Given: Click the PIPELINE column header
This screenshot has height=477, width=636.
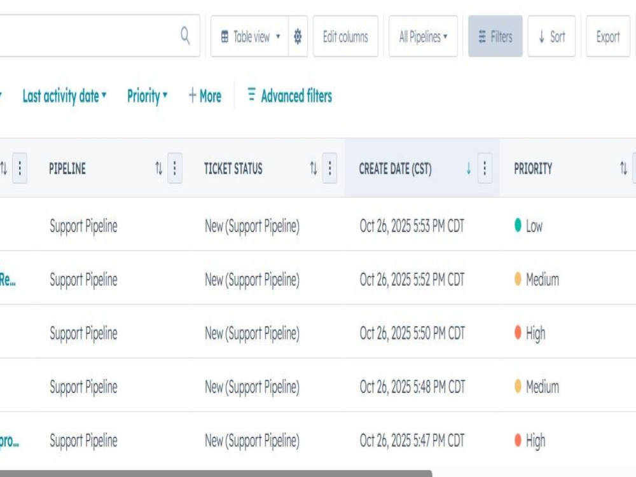Looking at the screenshot, I should click(67, 169).
